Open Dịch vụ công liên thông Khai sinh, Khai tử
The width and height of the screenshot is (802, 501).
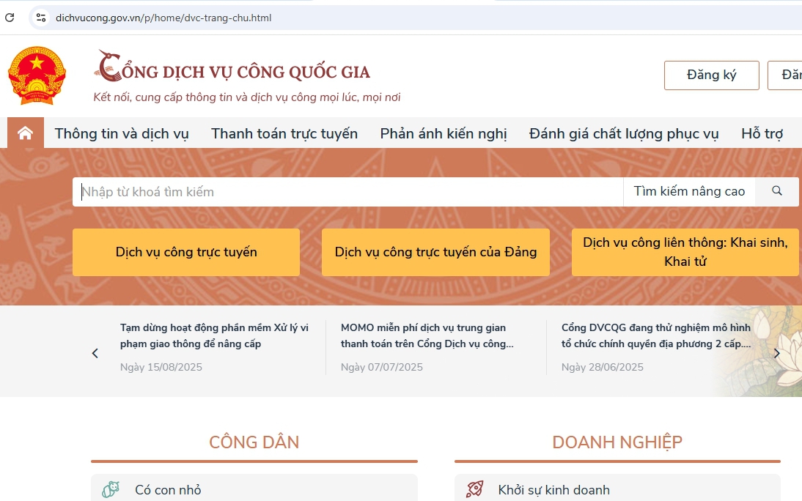(685, 252)
